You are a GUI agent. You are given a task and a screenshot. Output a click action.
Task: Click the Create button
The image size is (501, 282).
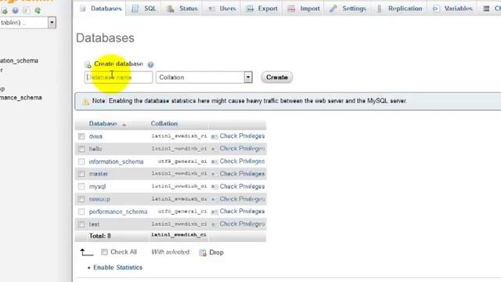pos(276,78)
